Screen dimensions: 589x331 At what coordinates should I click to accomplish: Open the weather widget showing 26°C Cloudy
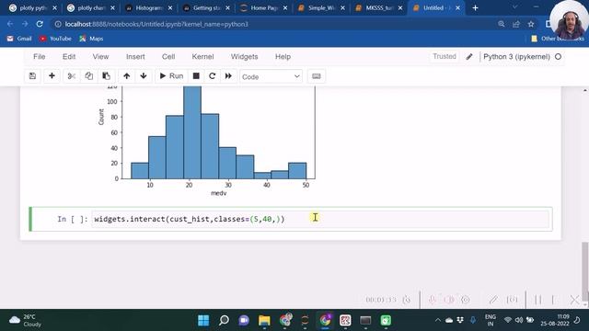coord(25,320)
